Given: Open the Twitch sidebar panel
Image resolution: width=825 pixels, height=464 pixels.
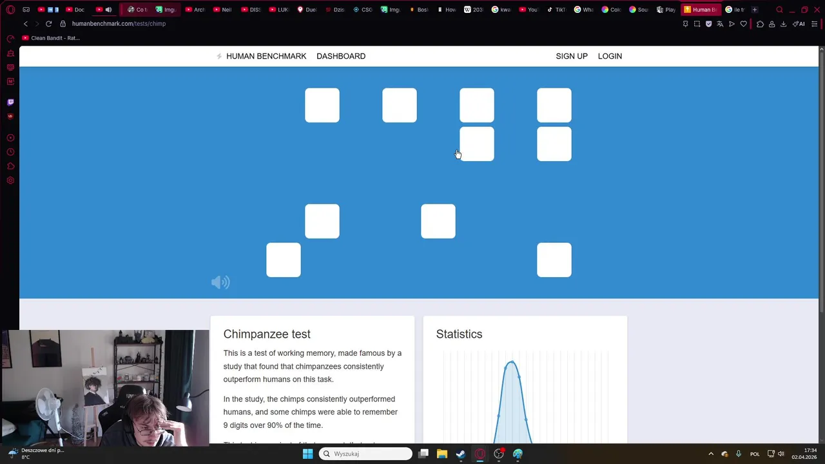Looking at the screenshot, I should (10, 102).
